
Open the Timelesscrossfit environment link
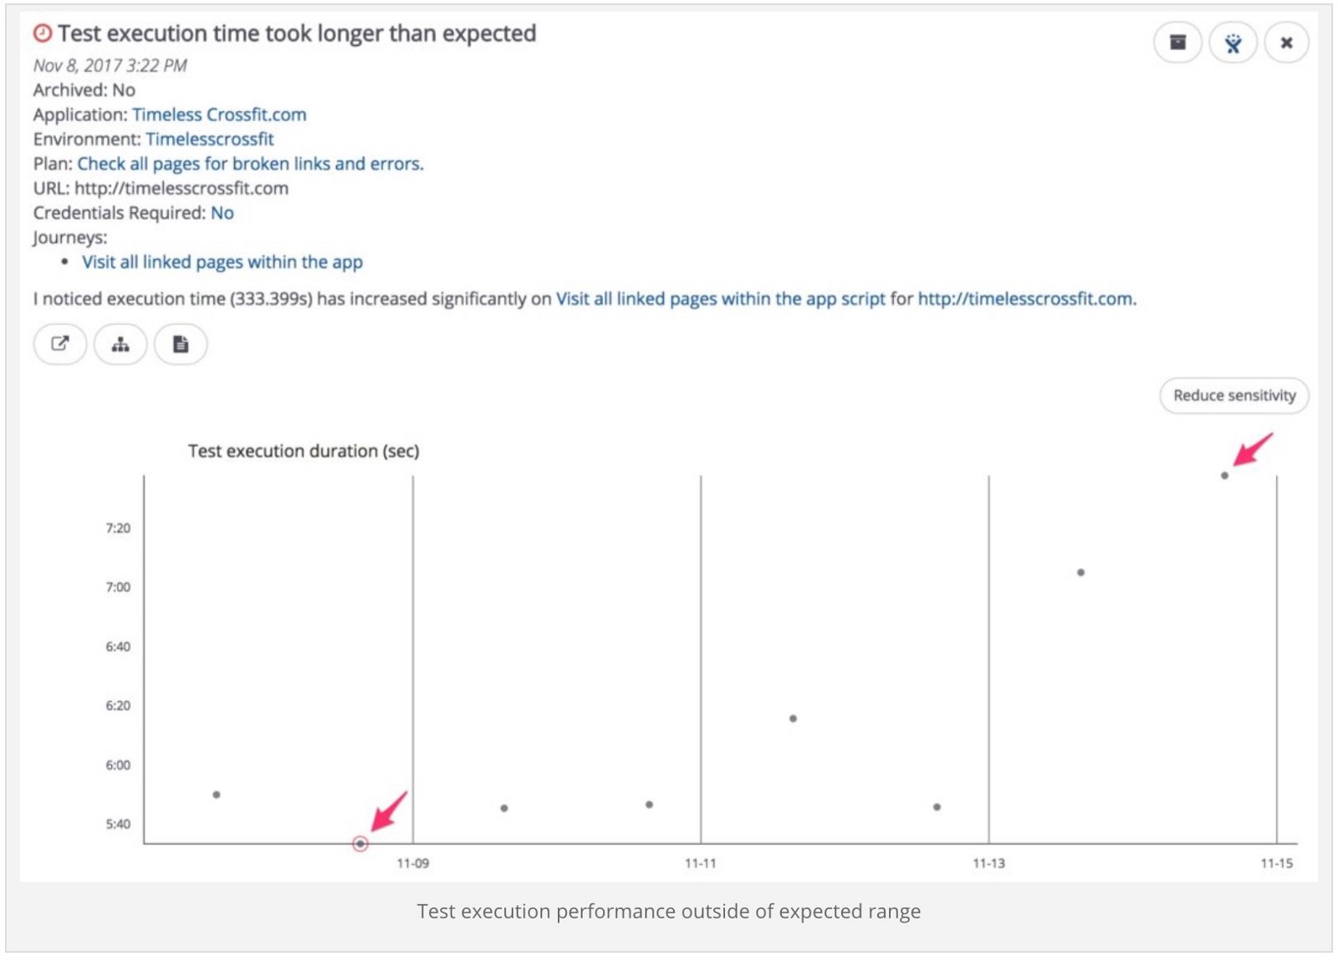pyautogui.click(x=209, y=139)
